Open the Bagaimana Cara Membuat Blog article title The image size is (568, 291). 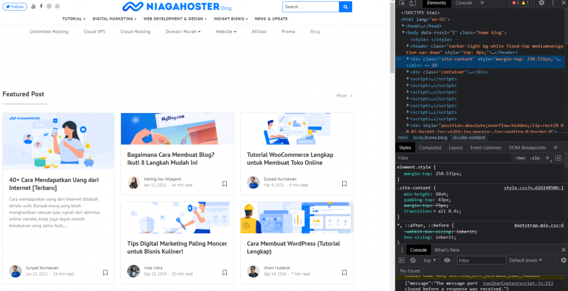[x=171, y=159]
